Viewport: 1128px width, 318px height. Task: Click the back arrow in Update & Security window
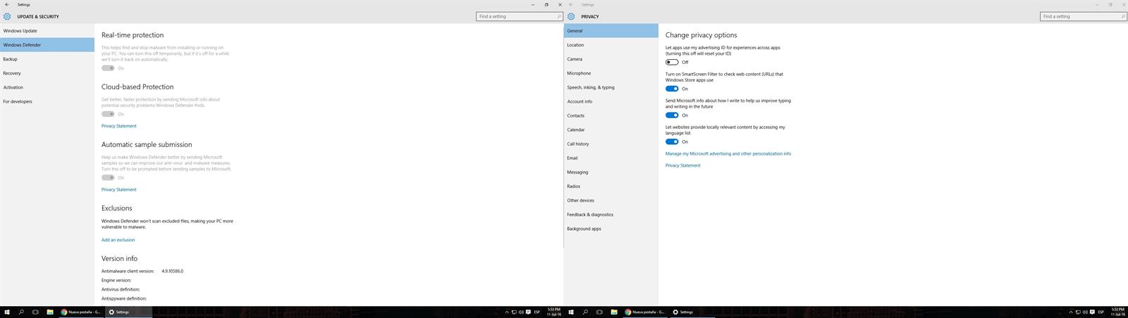coord(7,4)
